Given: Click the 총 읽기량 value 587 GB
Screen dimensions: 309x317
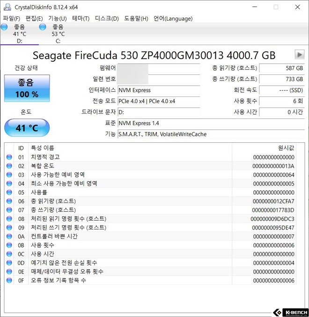Looking at the screenshot, I should pos(282,68).
